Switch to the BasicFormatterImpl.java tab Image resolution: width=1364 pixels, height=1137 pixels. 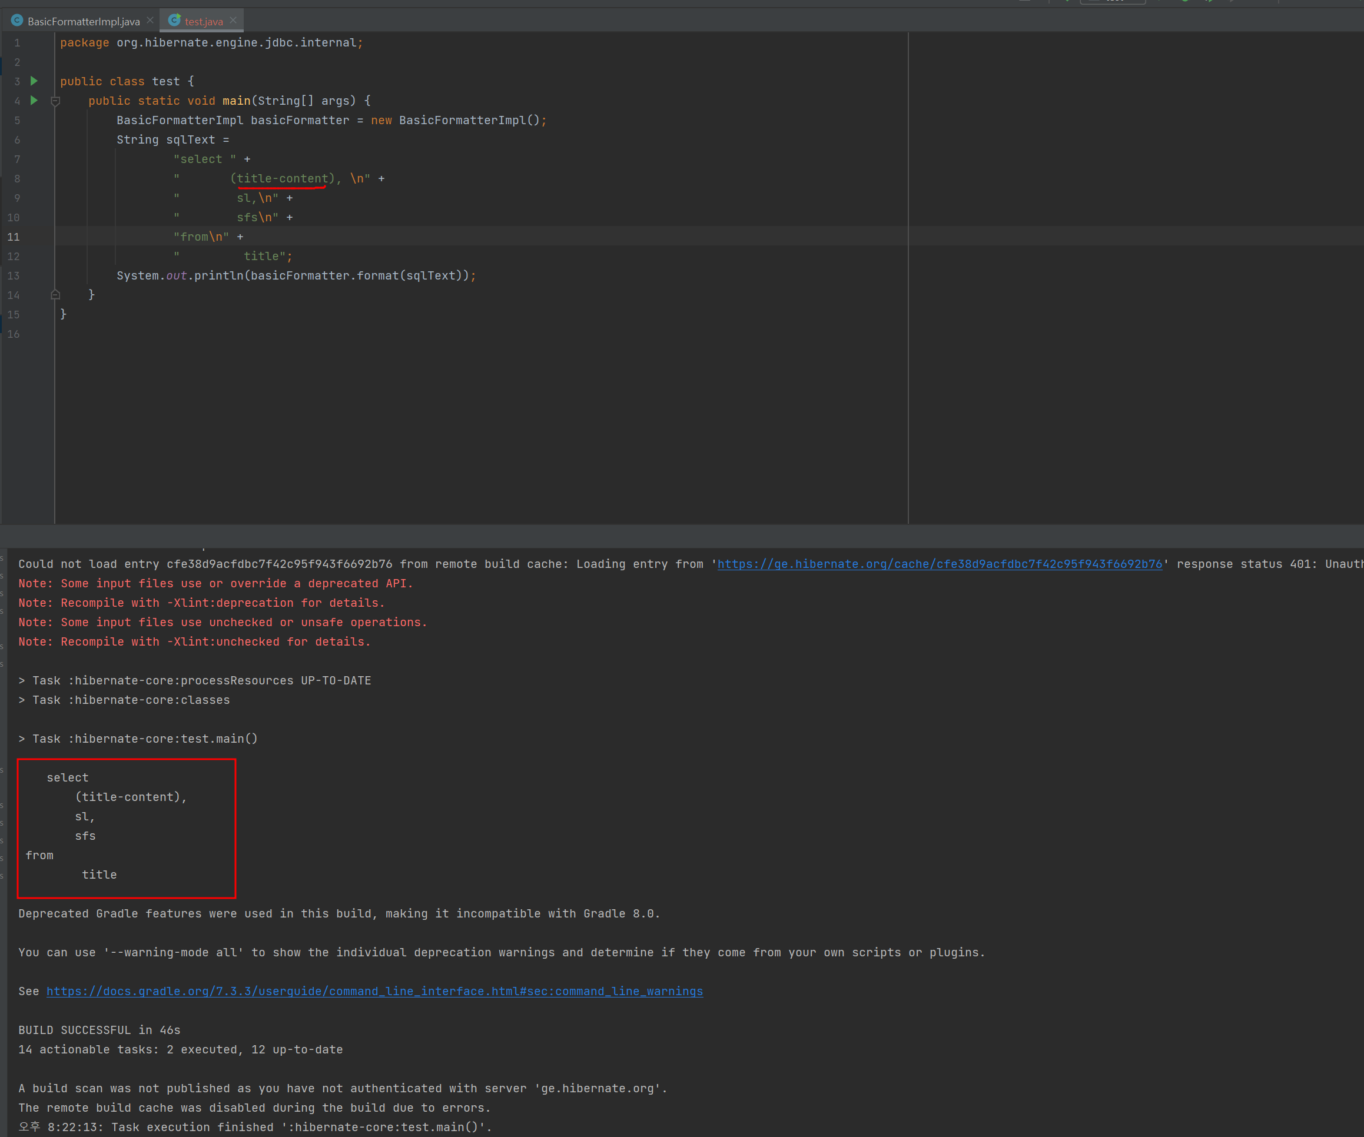pos(83,21)
